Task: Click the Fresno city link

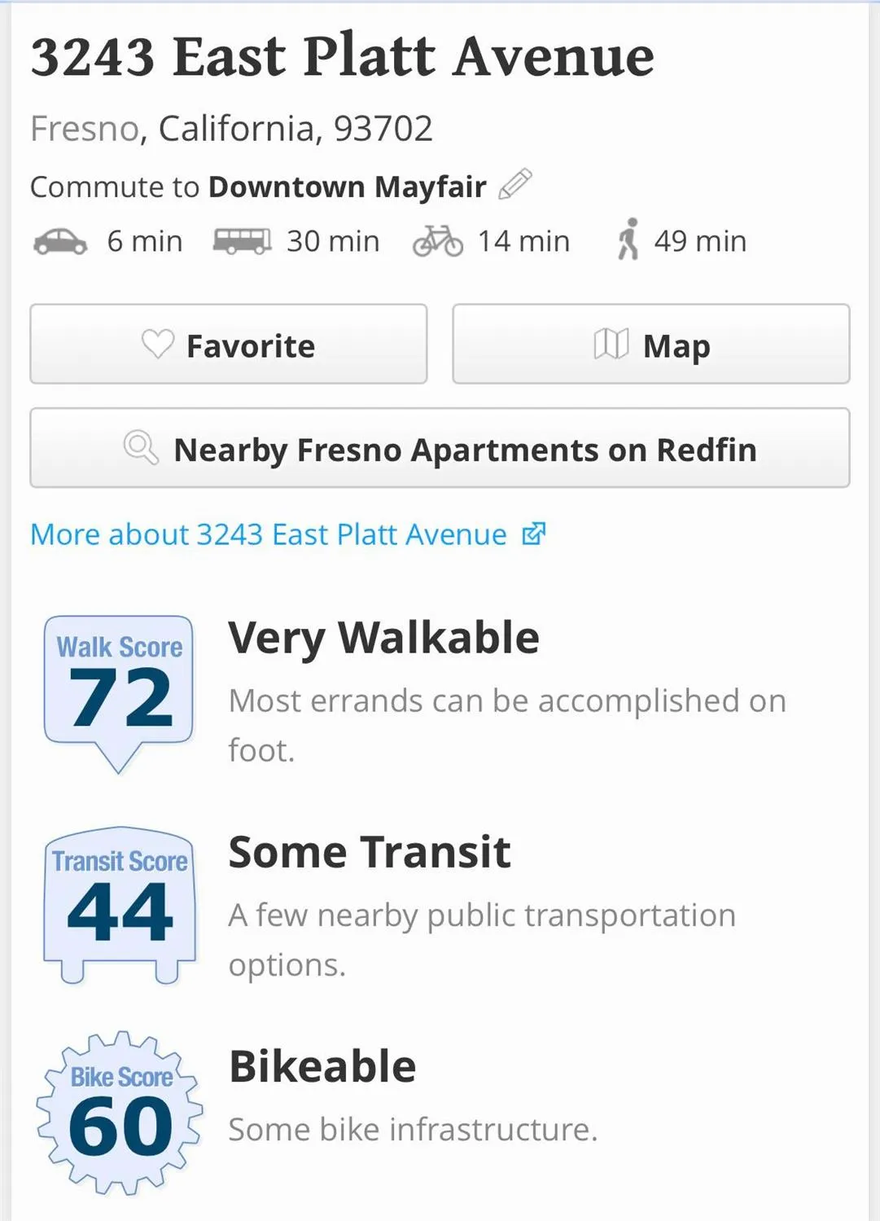Action: (x=85, y=129)
